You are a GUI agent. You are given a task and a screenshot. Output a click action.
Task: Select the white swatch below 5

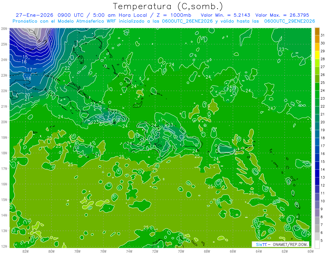pyautogui.click(x=317, y=244)
